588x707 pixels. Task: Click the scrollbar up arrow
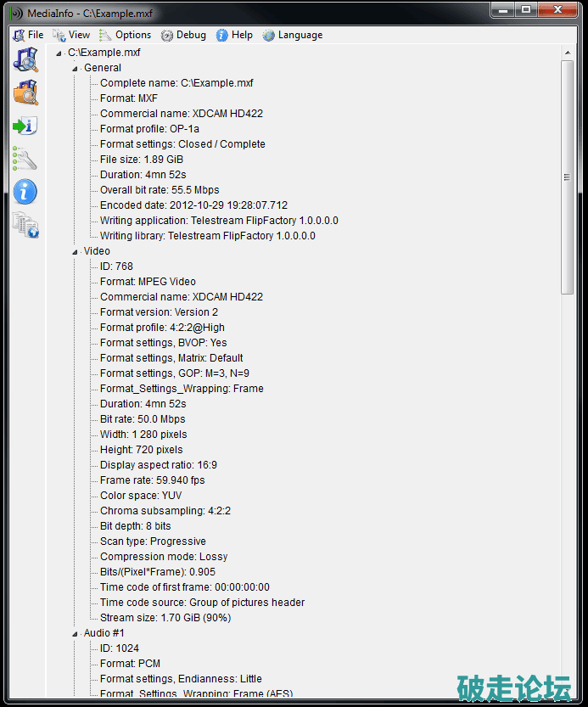pyautogui.click(x=568, y=53)
